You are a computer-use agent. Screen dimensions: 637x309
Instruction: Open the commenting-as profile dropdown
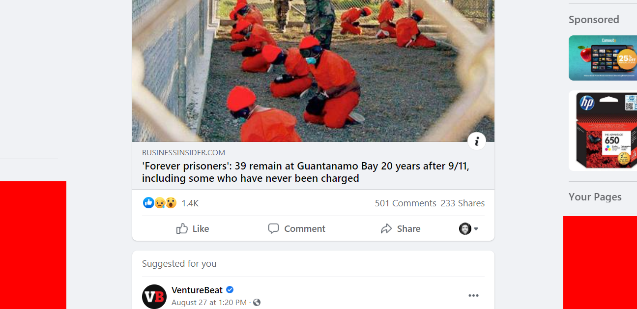click(469, 228)
